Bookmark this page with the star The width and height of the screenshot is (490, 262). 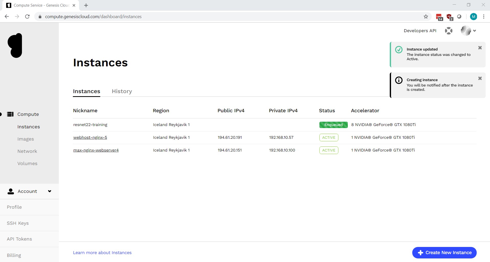(x=426, y=17)
